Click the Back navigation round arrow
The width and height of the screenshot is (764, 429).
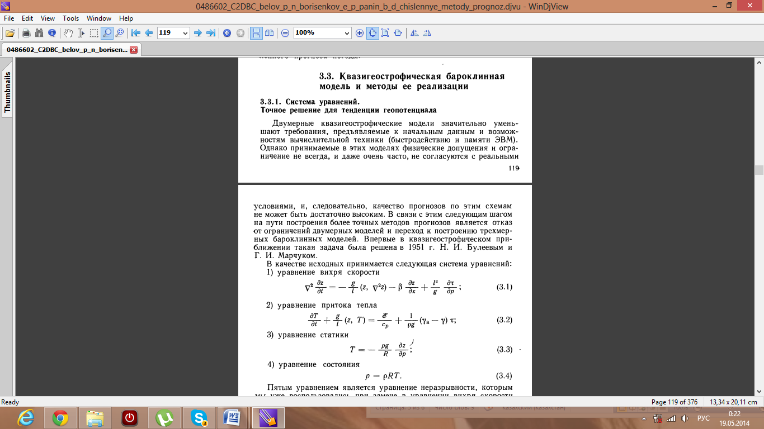pyautogui.click(x=227, y=33)
